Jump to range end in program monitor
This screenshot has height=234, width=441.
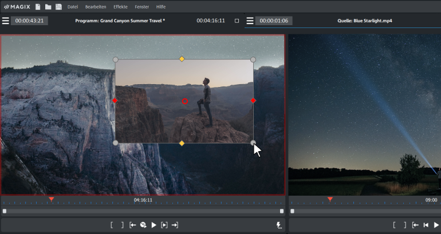[x=175, y=225]
